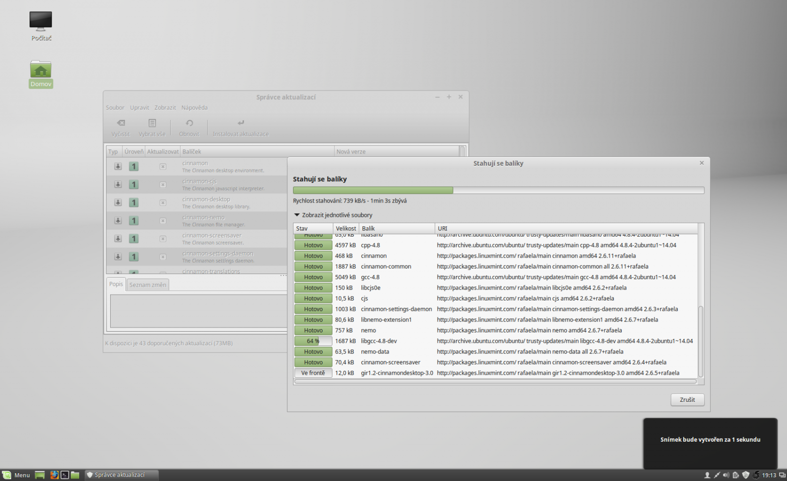Switch to the Seznam změn tab
Image resolution: width=787 pixels, height=481 pixels.
[148, 284]
